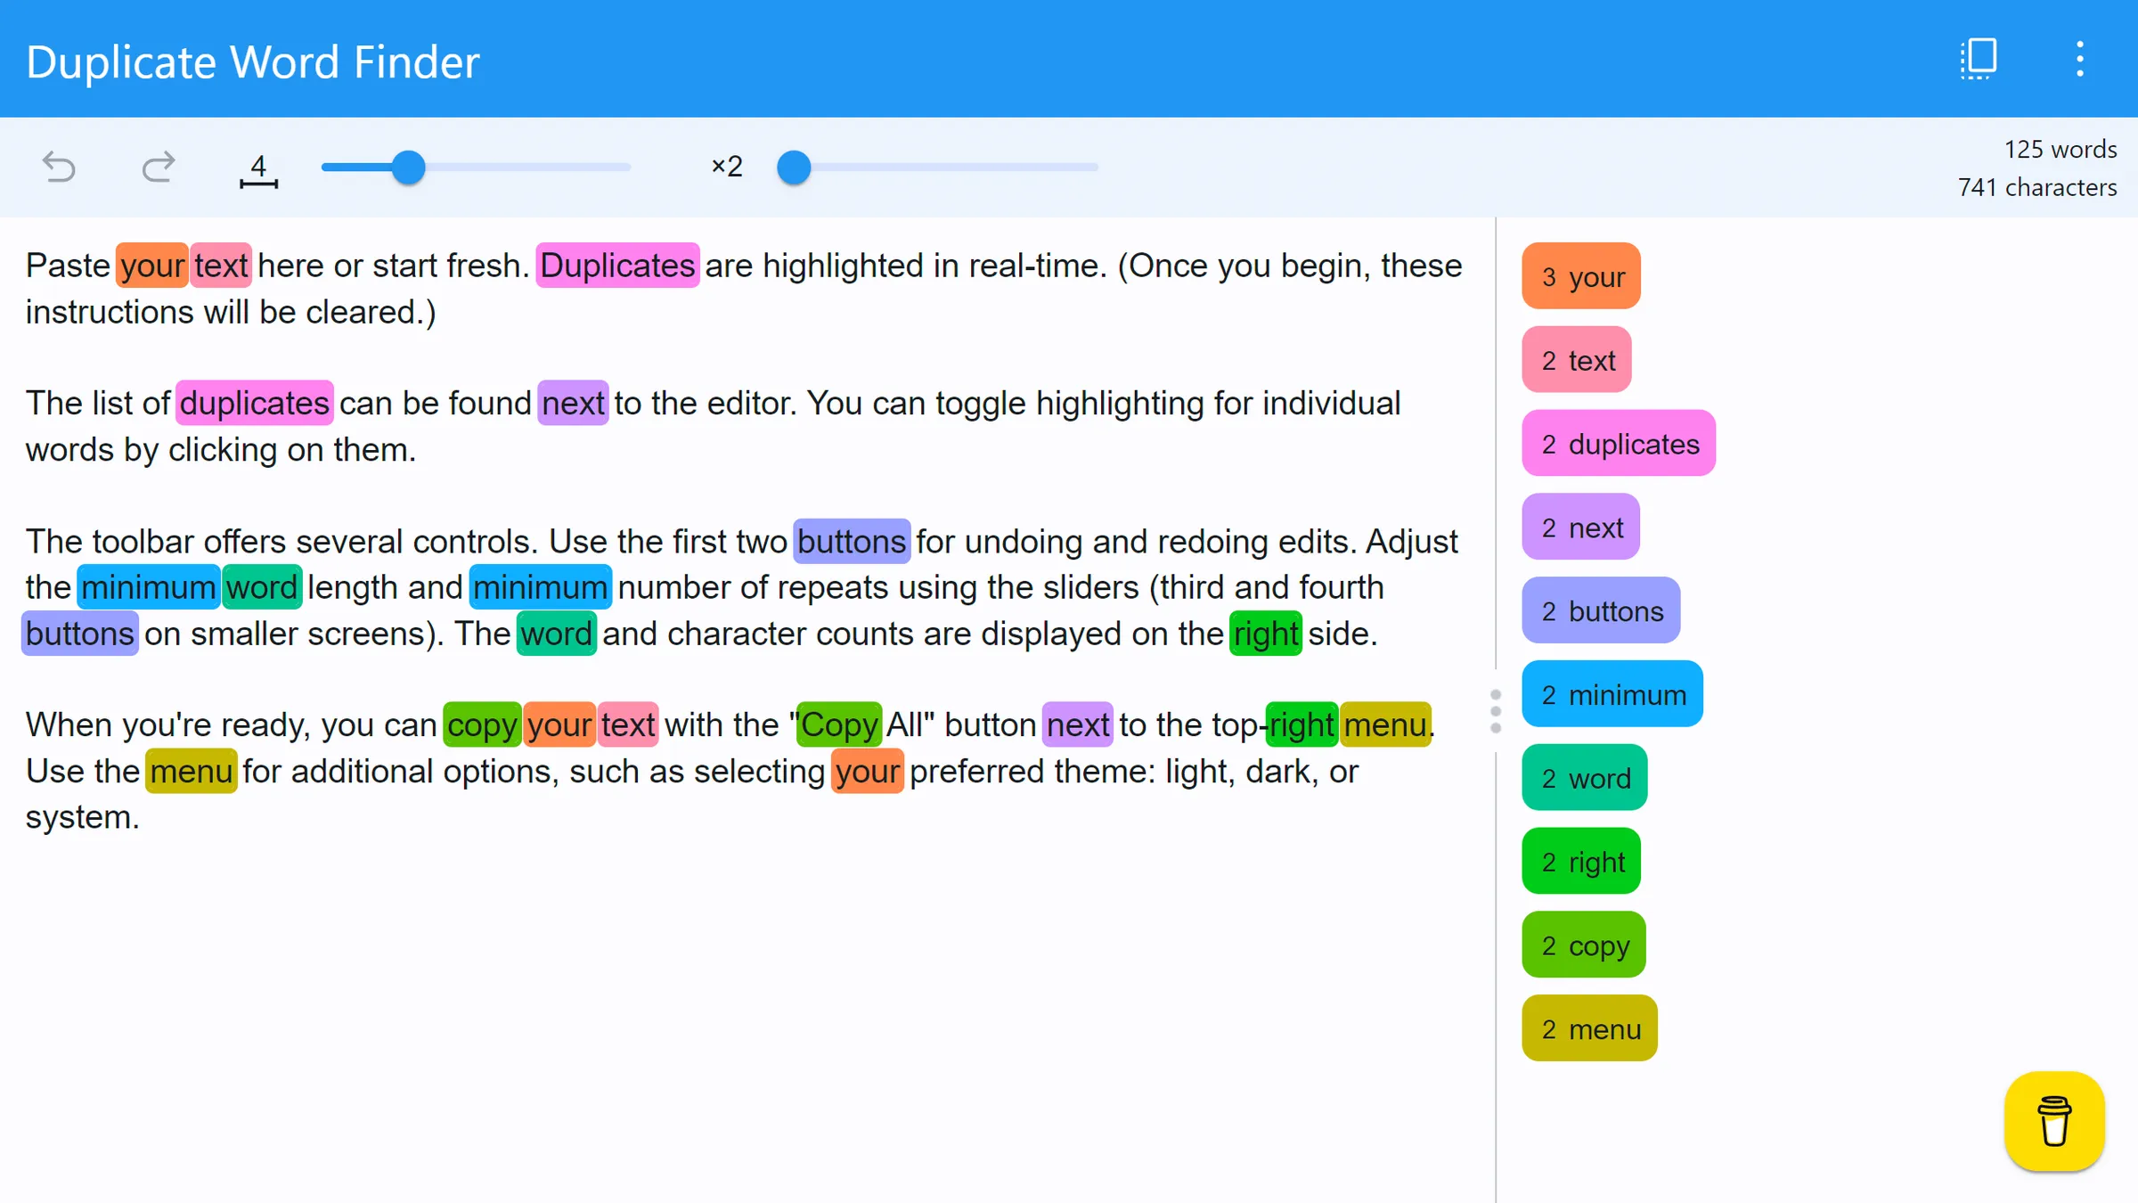Select the 'copy' chip in the list

[1583, 945]
